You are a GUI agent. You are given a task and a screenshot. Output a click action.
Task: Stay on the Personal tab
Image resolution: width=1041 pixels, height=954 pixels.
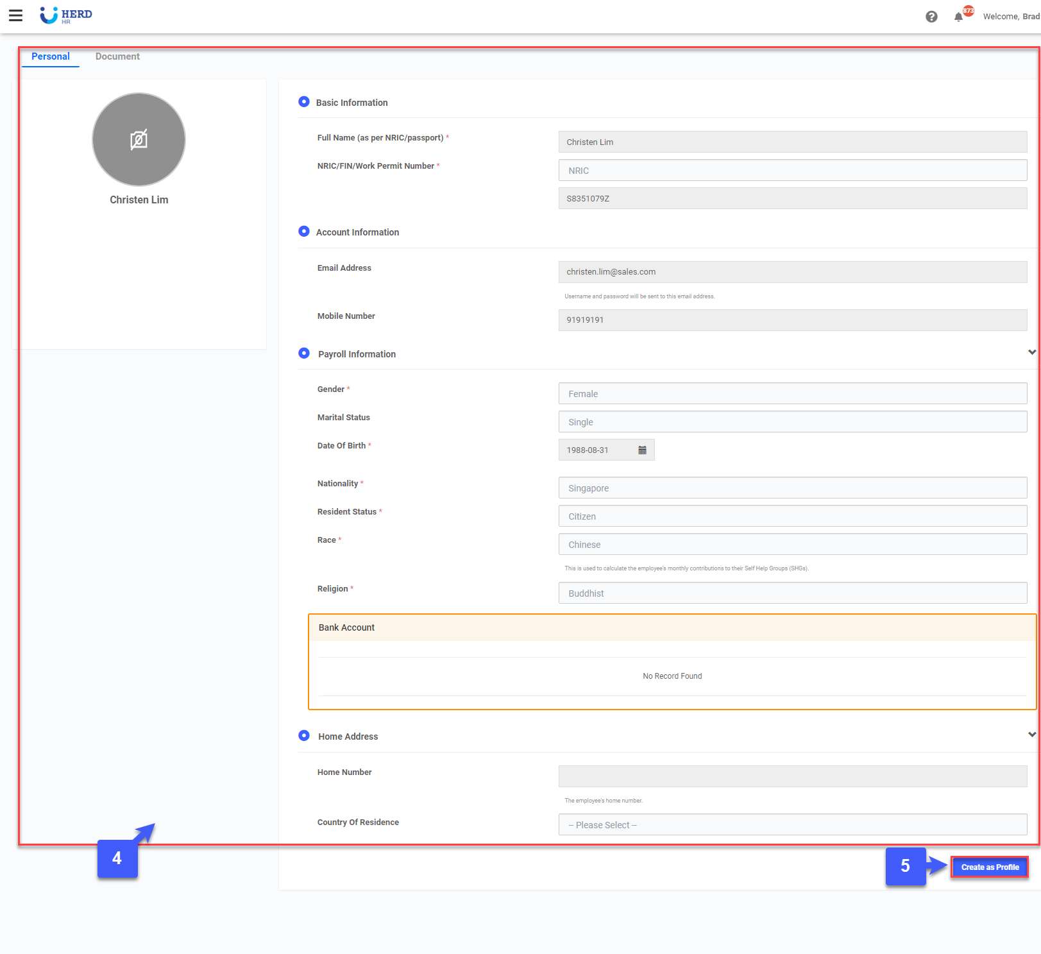(50, 56)
